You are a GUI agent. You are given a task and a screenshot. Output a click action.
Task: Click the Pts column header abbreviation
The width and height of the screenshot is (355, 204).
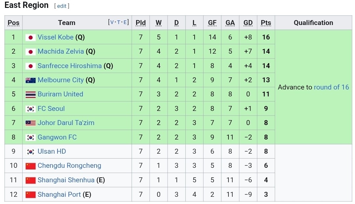(266, 23)
